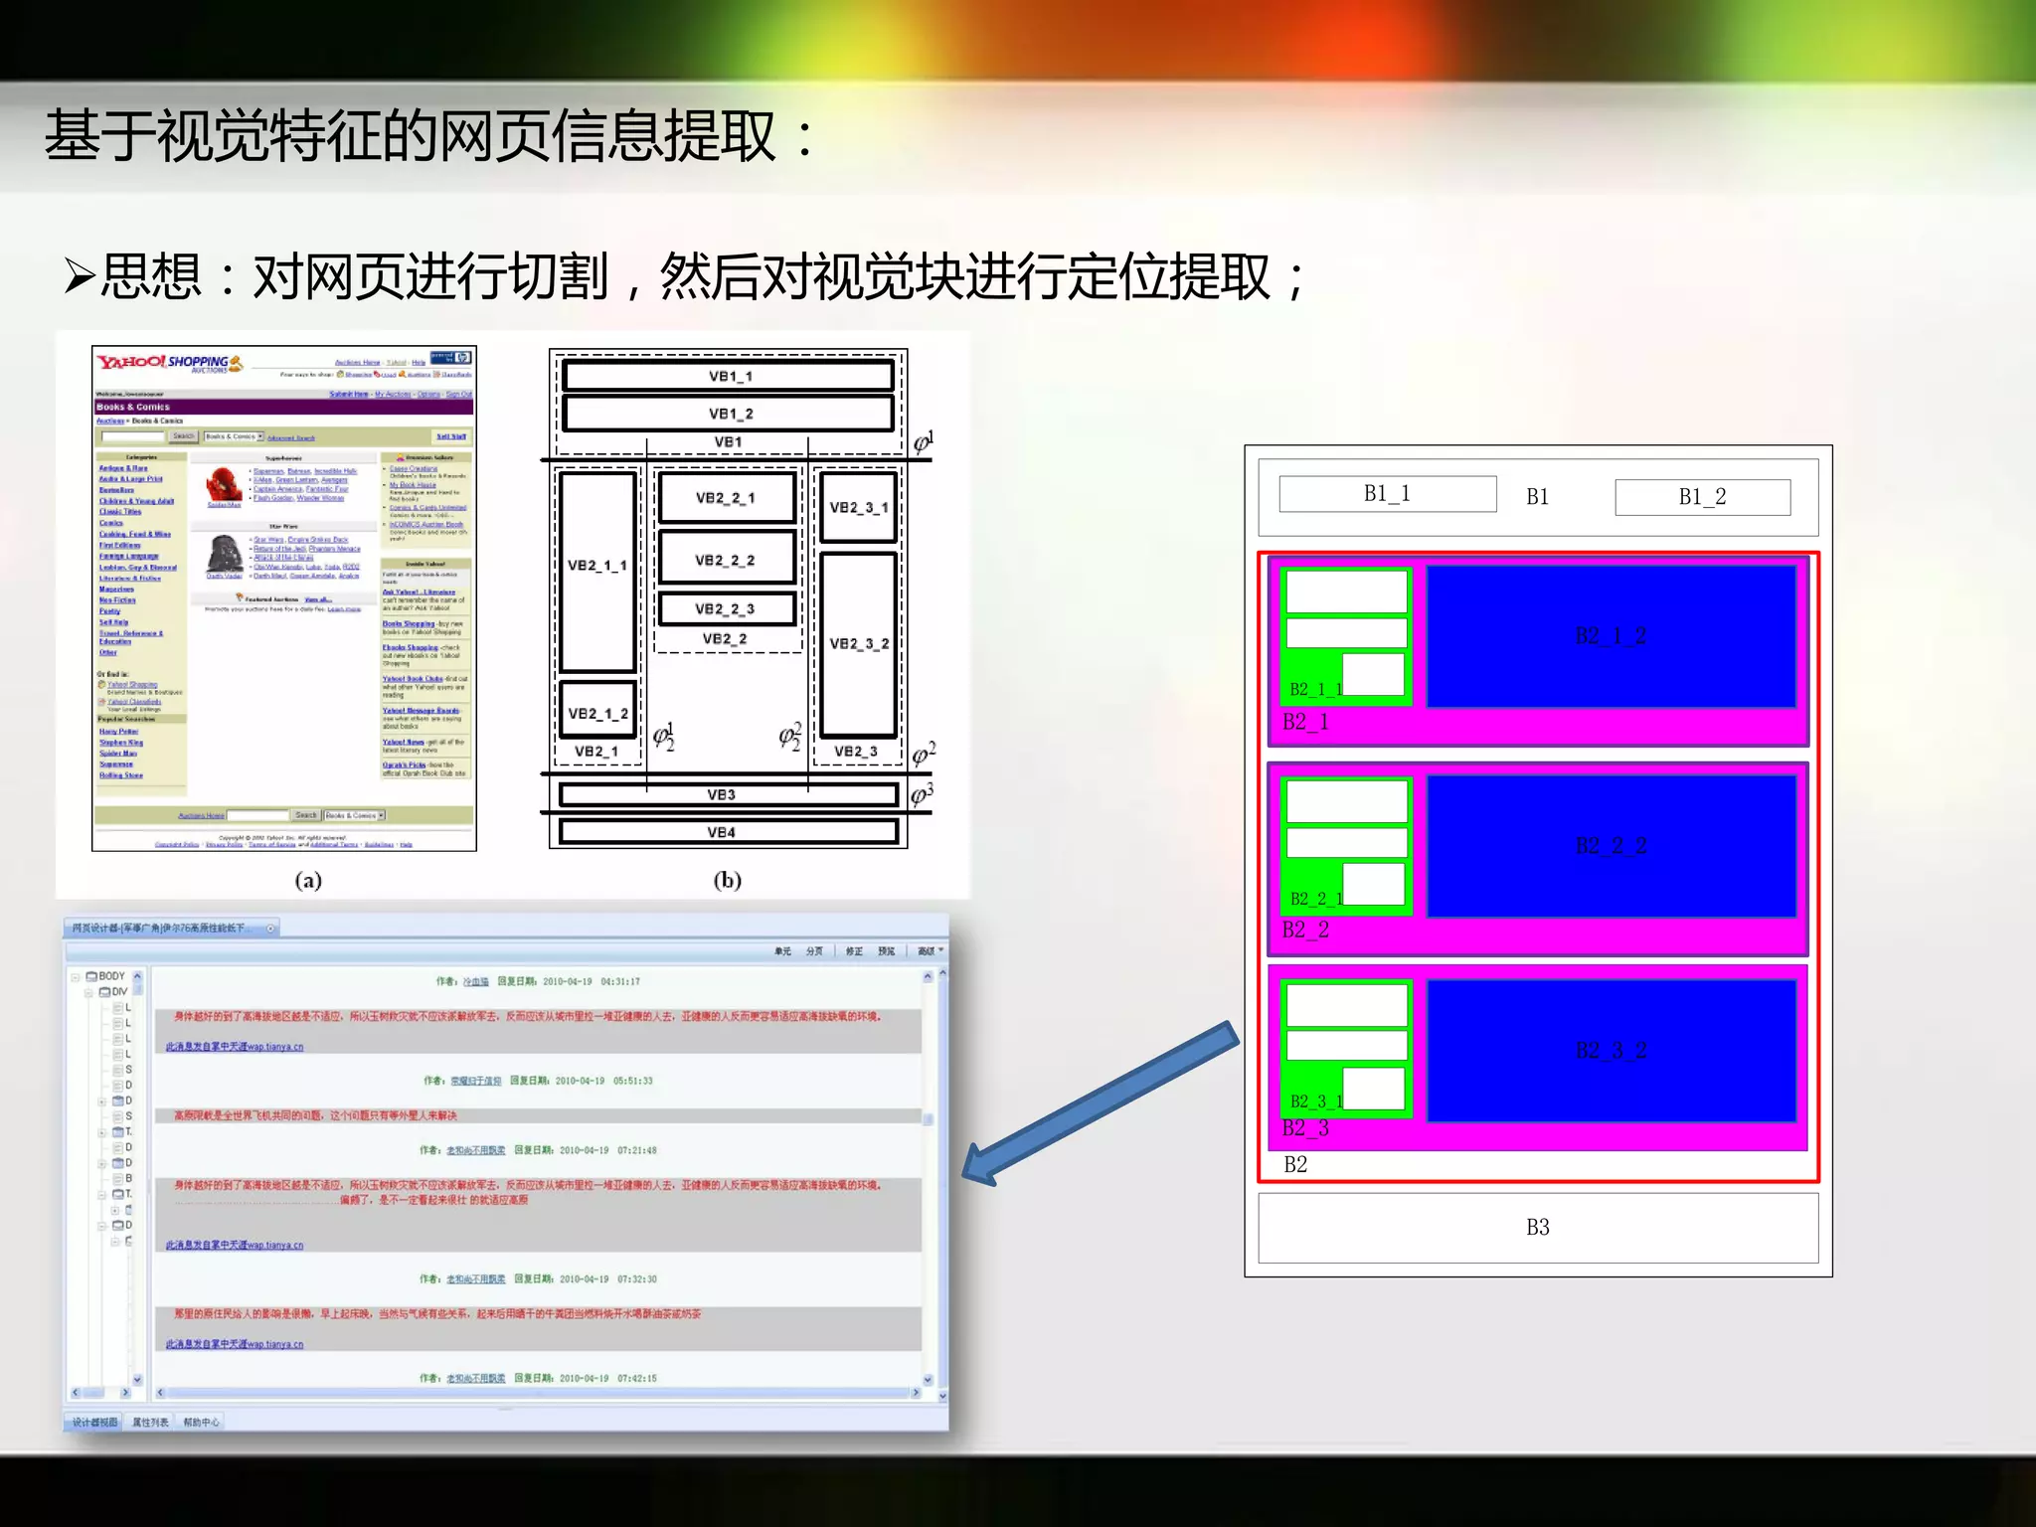Image resolution: width=2036 pixels, height=1527 pixels.
Task: Click the tree panel's left scroll arrow
Action: pyautogui.click(x=76, y=1393)
